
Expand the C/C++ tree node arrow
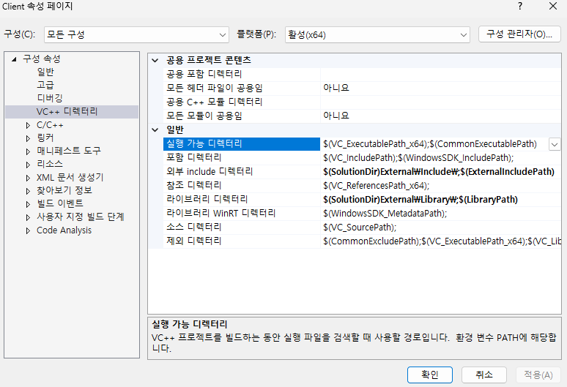28,125
